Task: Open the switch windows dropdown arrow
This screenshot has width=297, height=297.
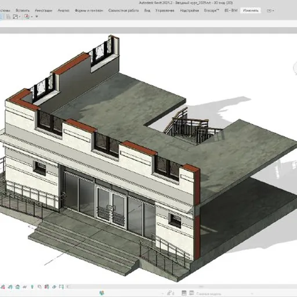Action: [x=20, y=17]
